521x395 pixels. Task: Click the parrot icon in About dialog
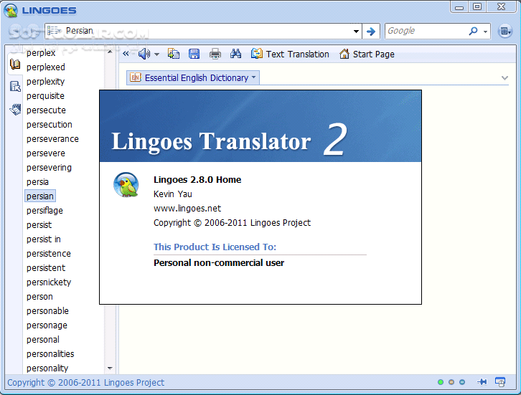(126, 185)
